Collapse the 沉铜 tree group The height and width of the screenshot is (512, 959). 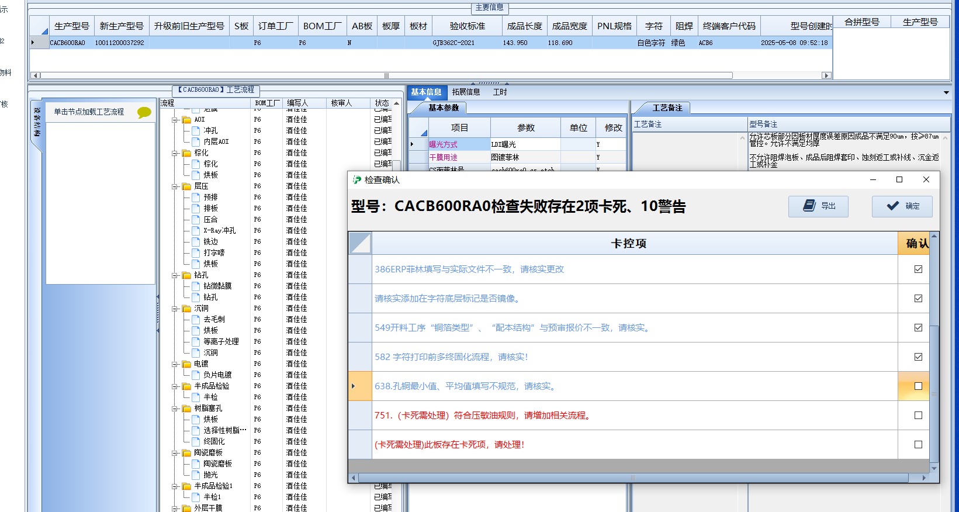pyautogui.click(x=175, y=309)
